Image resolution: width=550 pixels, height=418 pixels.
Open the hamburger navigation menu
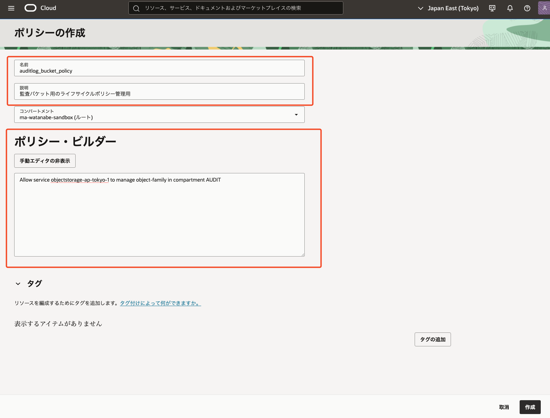[x=11, y=8]
